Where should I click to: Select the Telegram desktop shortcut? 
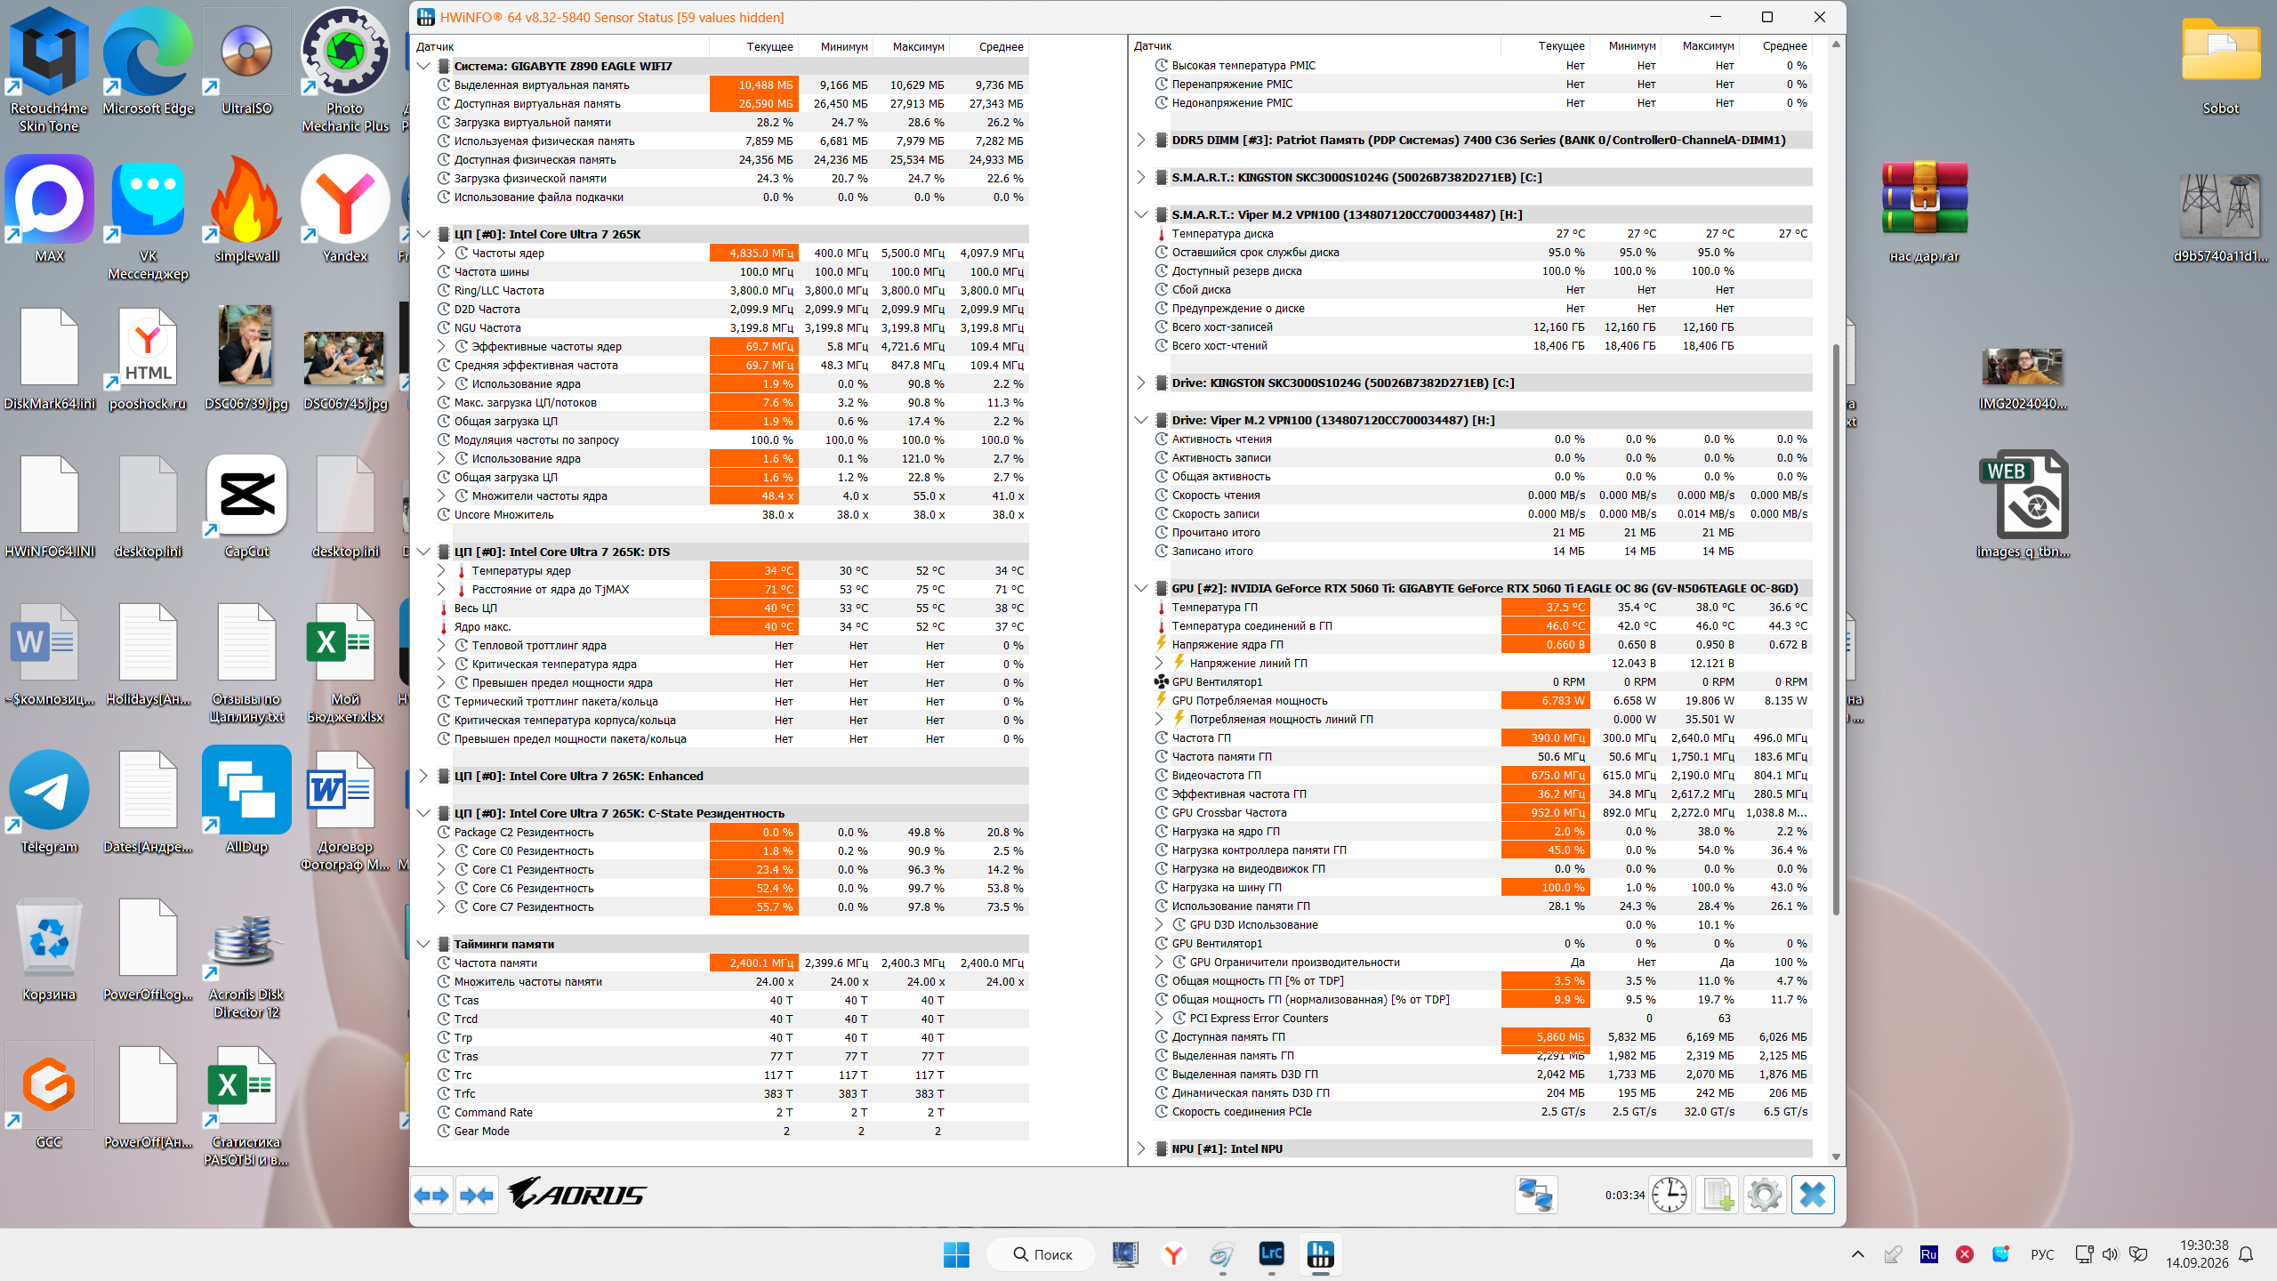(49, 801)
